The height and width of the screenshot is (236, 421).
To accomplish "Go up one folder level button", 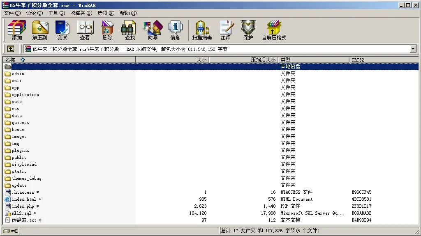I will coord(11,49).
